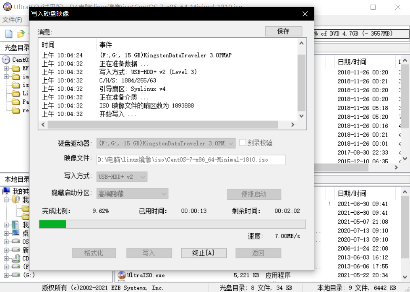The image size is (410, 292).
Task: Select the log row '引导扇区: Syslinux v4'
Action: click(168, 89)
